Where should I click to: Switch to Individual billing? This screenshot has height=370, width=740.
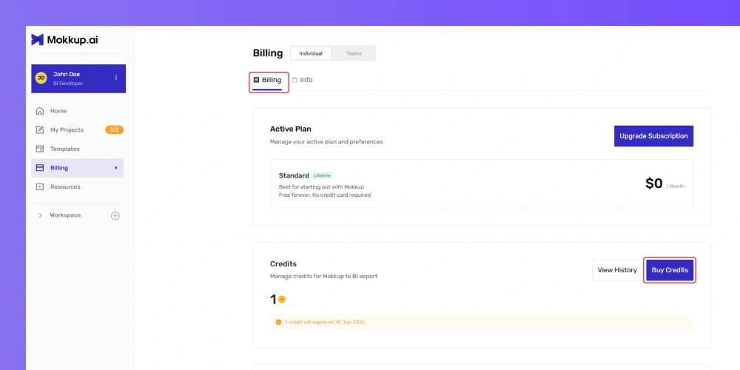(x=311, y=53)
